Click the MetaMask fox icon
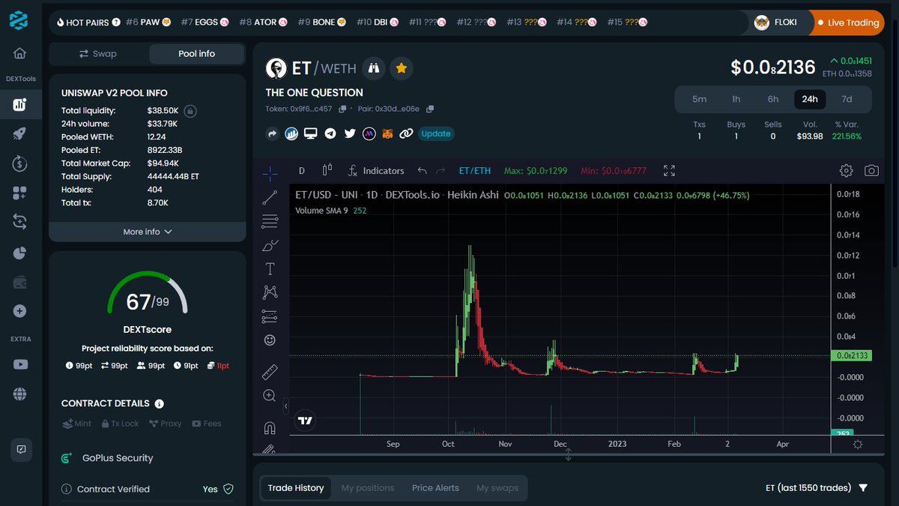899x506 pixels. 388,133
